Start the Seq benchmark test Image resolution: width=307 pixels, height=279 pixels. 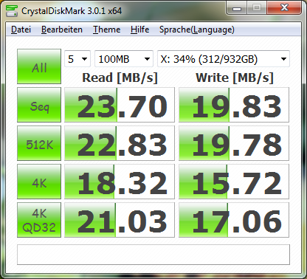[x=39, y=105]
